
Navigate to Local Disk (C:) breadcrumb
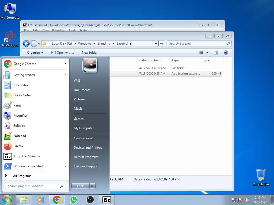click(62, 44)
